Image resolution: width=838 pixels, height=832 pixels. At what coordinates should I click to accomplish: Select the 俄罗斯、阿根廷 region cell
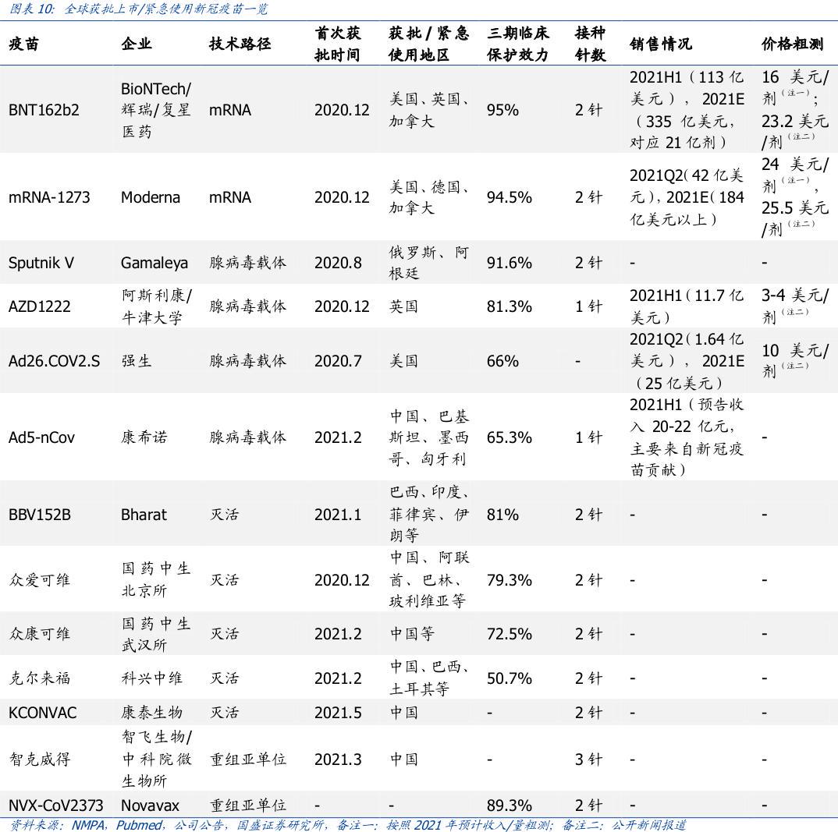coord(428,263)
